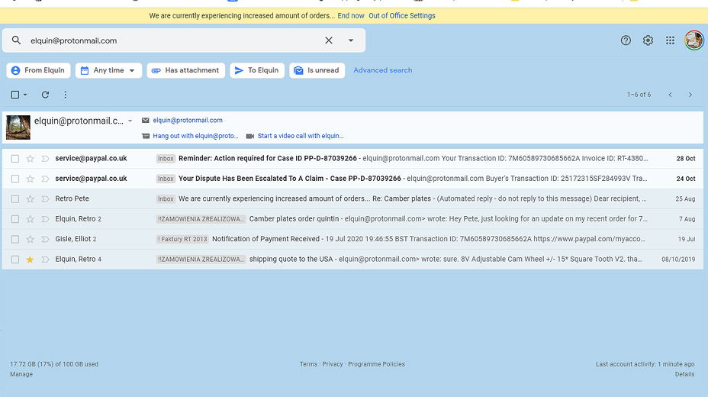Star the Camber plates order email
Viewport: 708px width, 397px height.
(30, 219)
